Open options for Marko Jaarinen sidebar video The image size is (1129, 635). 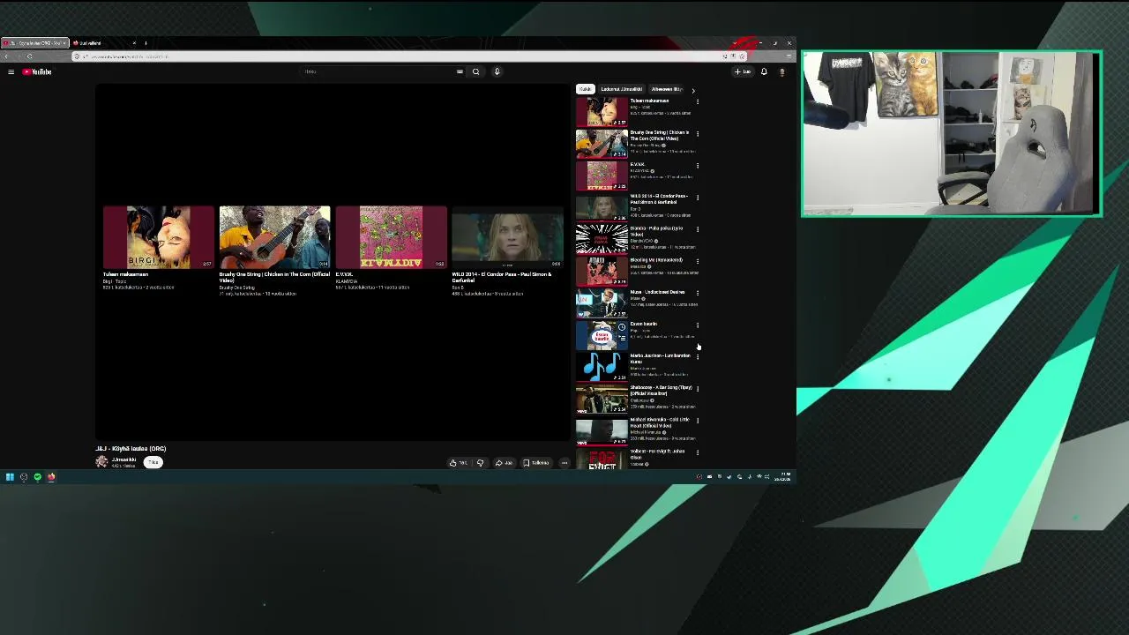[698, 356]
